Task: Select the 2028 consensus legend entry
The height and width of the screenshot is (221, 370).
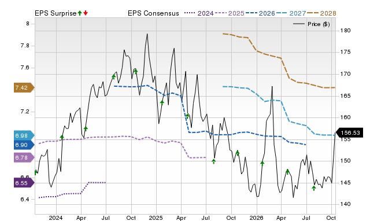Action: 321,13
